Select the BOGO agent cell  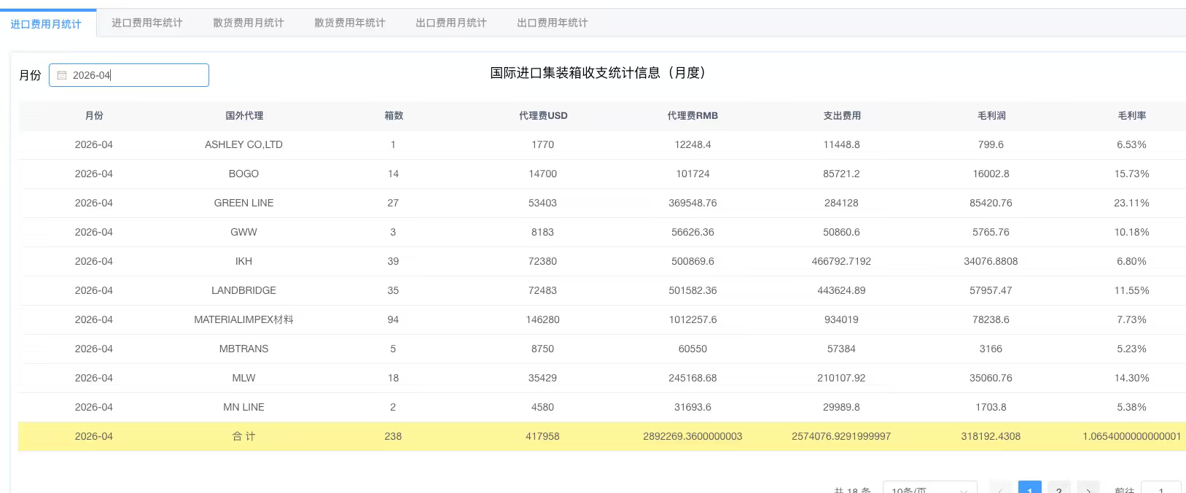click(x=243, y=174)
